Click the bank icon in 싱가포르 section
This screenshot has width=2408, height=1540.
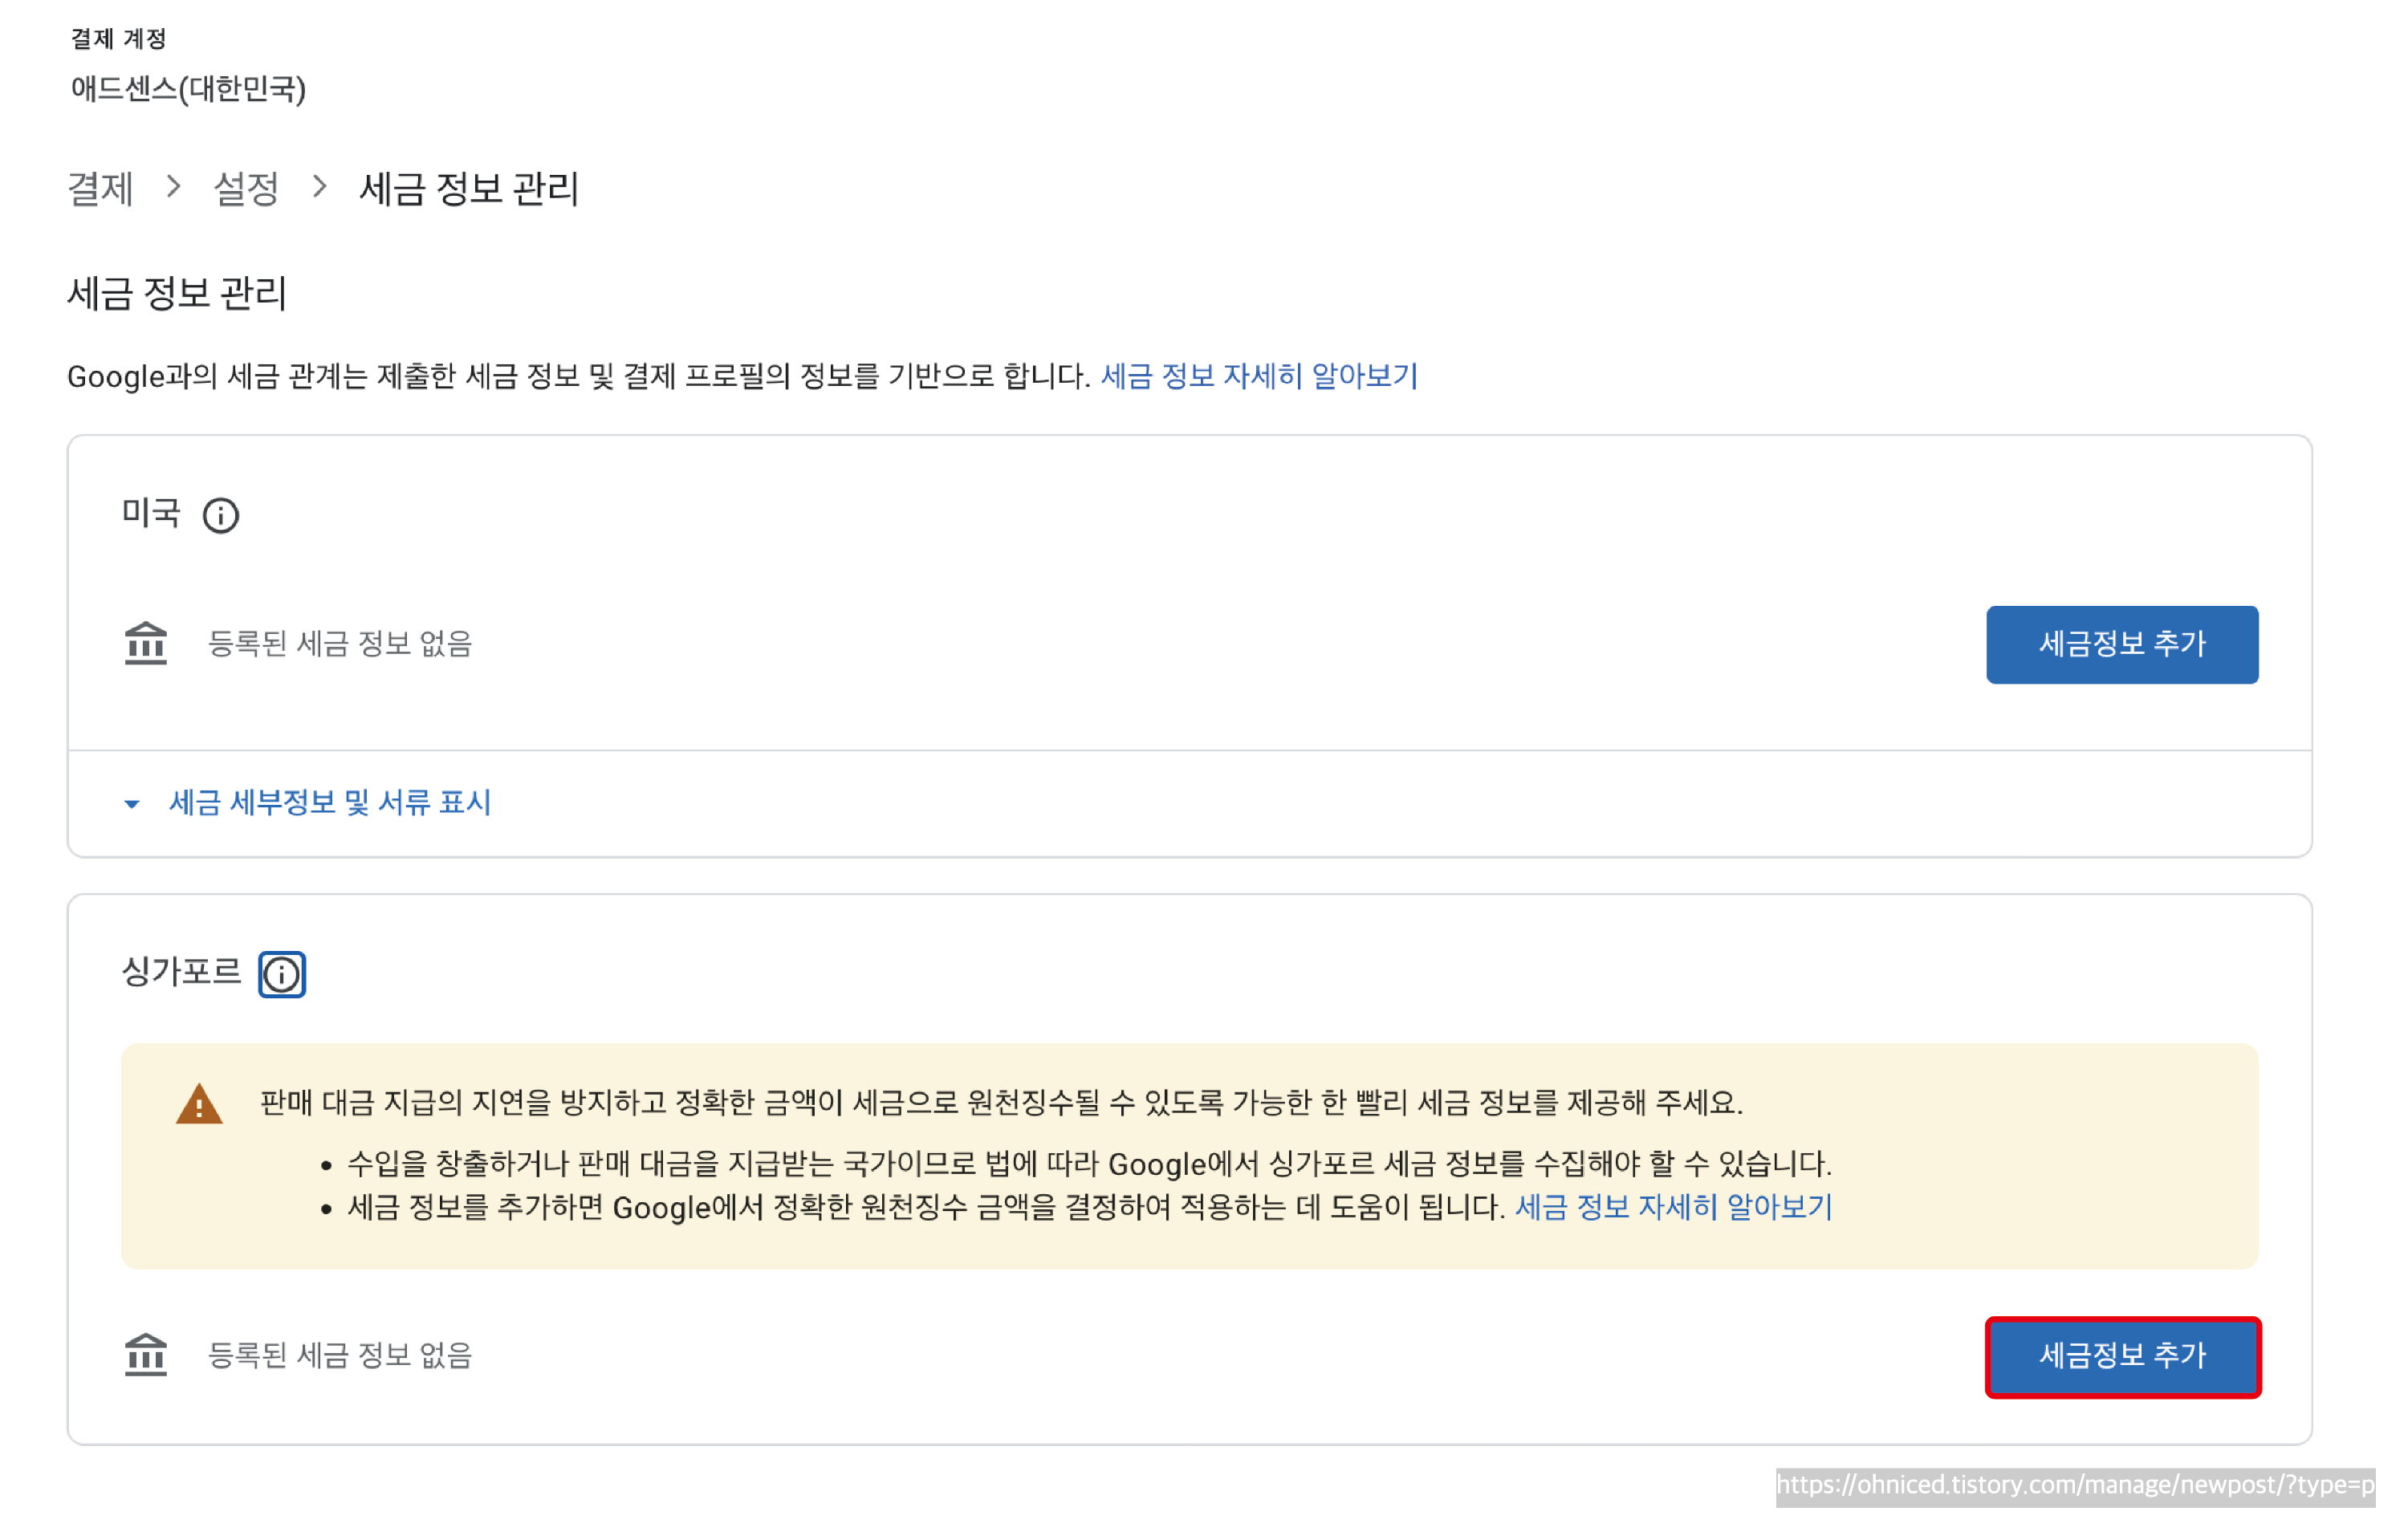[x=146, y=1355]
